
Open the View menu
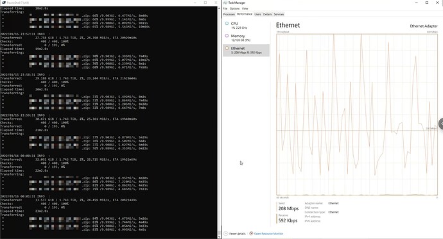pos(245,9)
